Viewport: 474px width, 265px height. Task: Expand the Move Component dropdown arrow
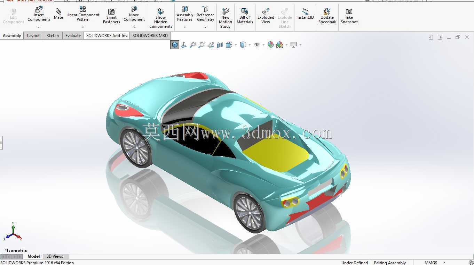(x=134, y=27)
